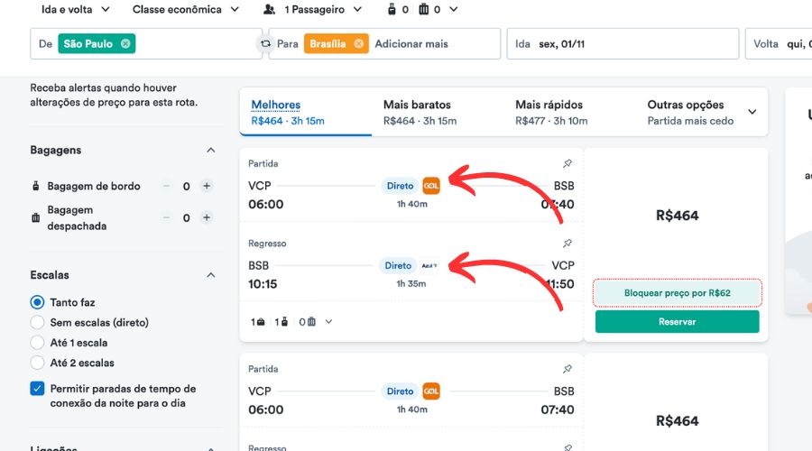Swap origin and destination cities
The height and width of the screenshot is (451, 812).
(265, 44)
